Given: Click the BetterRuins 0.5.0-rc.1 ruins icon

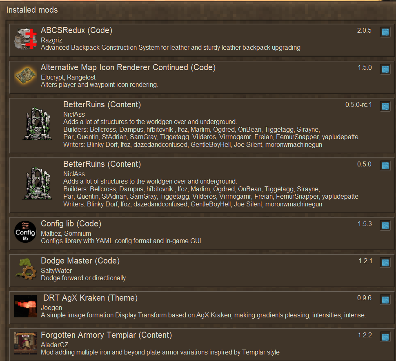Looking at the screenshot, I should tap(37, 124).
